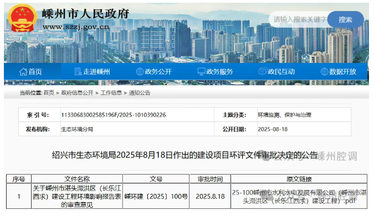The height and width of the screenshot is (216, 374).
Task: Click the document name cell 关于嵊州市湛头滞洪区
Action: (77, 196)
